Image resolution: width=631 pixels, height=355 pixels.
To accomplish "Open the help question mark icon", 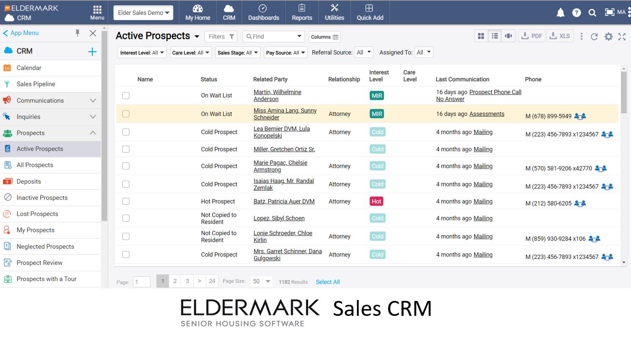I will 576,13.
